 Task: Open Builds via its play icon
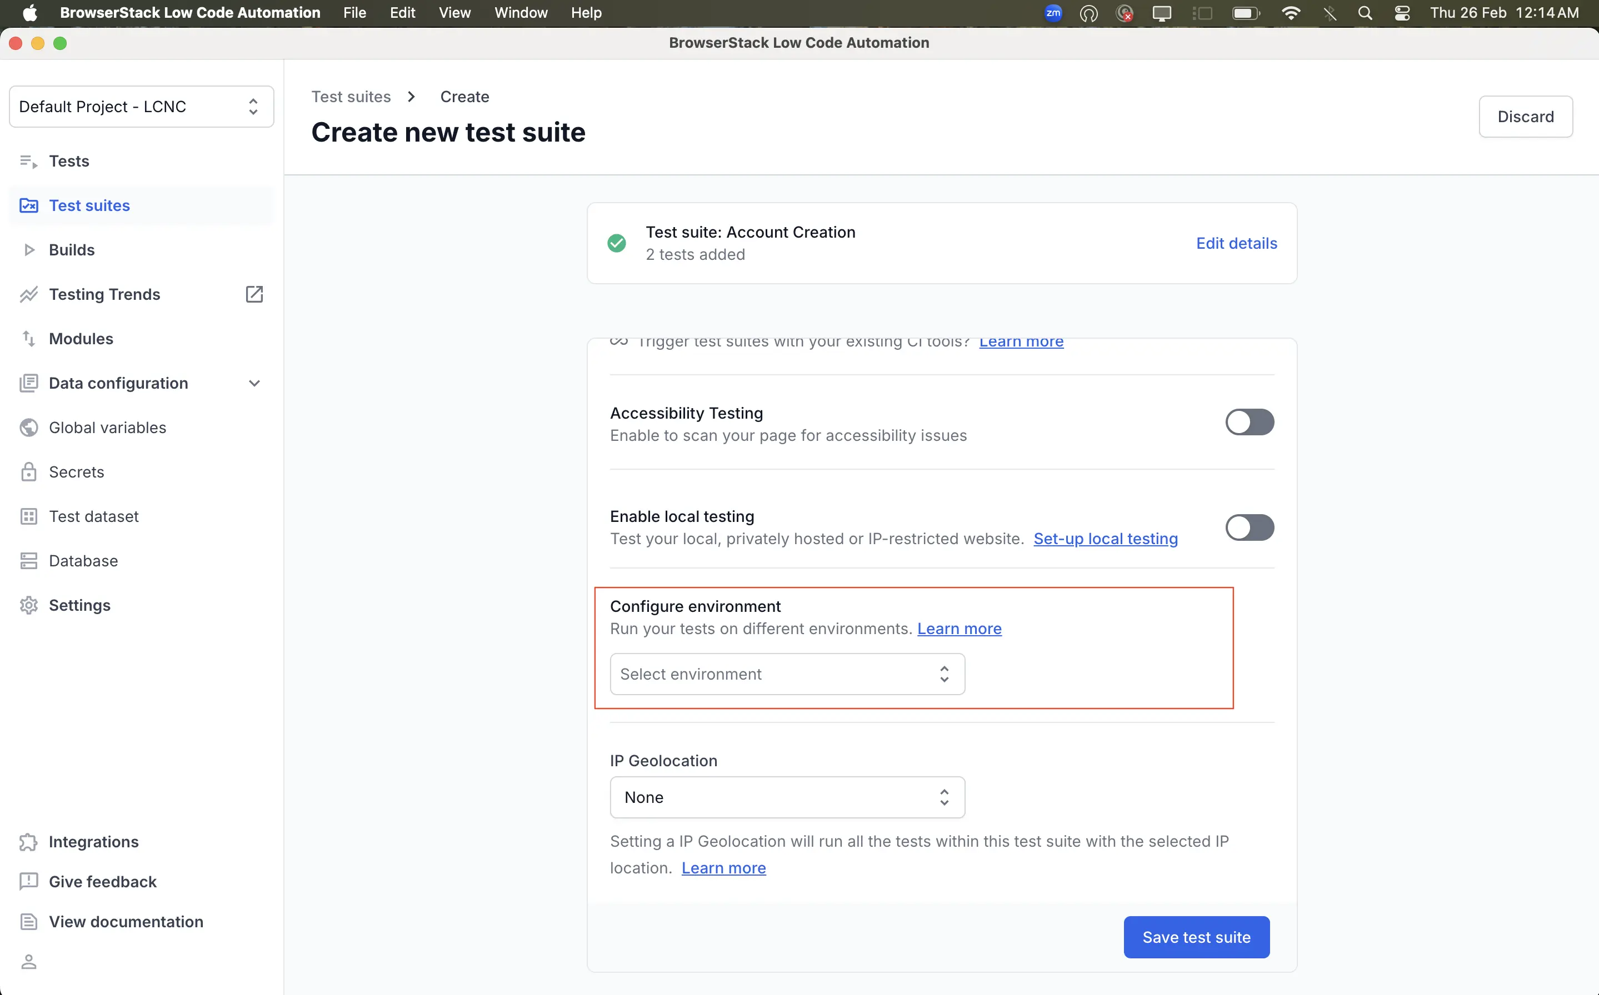[28, 250]
